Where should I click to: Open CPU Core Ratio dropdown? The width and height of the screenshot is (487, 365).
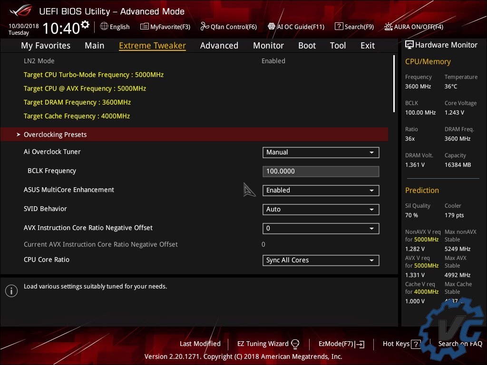pyautogui.click(x=321, y=260)
